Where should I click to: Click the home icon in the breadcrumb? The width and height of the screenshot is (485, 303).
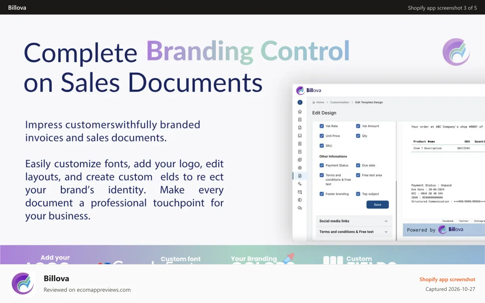[314, 103]
